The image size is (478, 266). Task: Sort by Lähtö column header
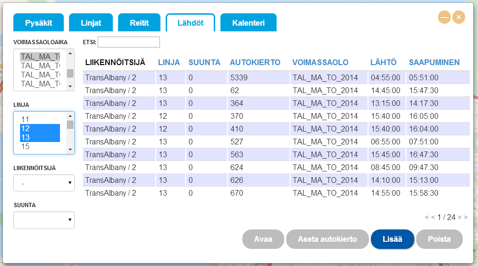(x=383, y=62)
